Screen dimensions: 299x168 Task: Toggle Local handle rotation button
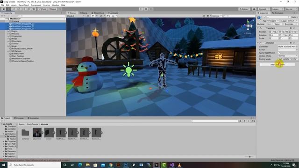click(x=52, y=9)
